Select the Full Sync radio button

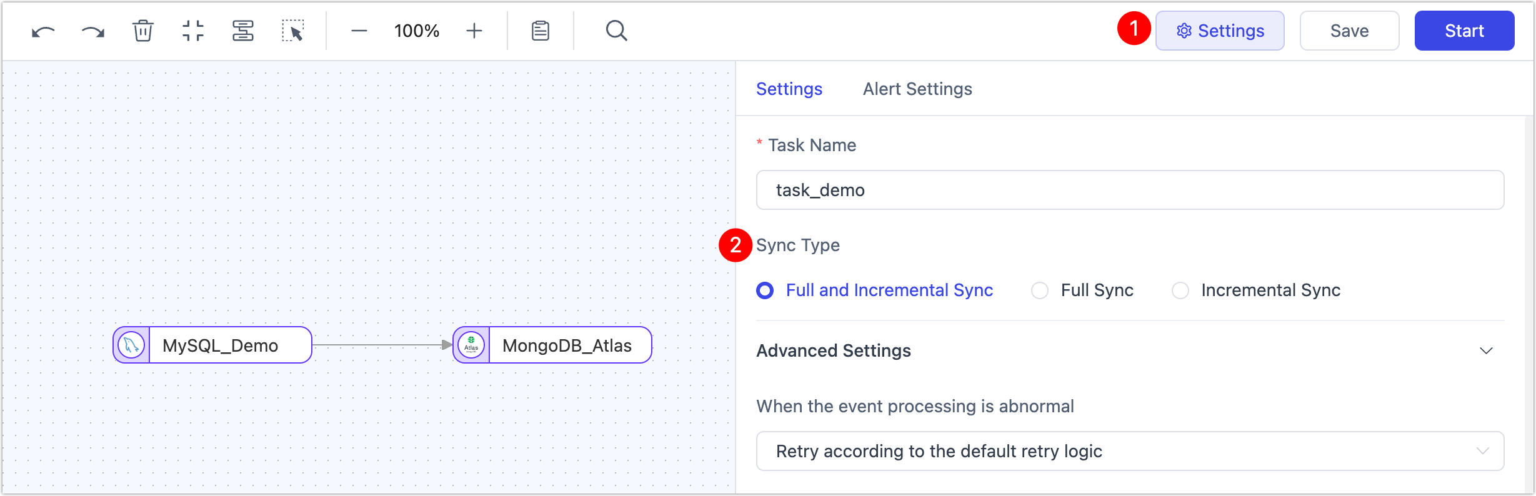point(1040,290)
